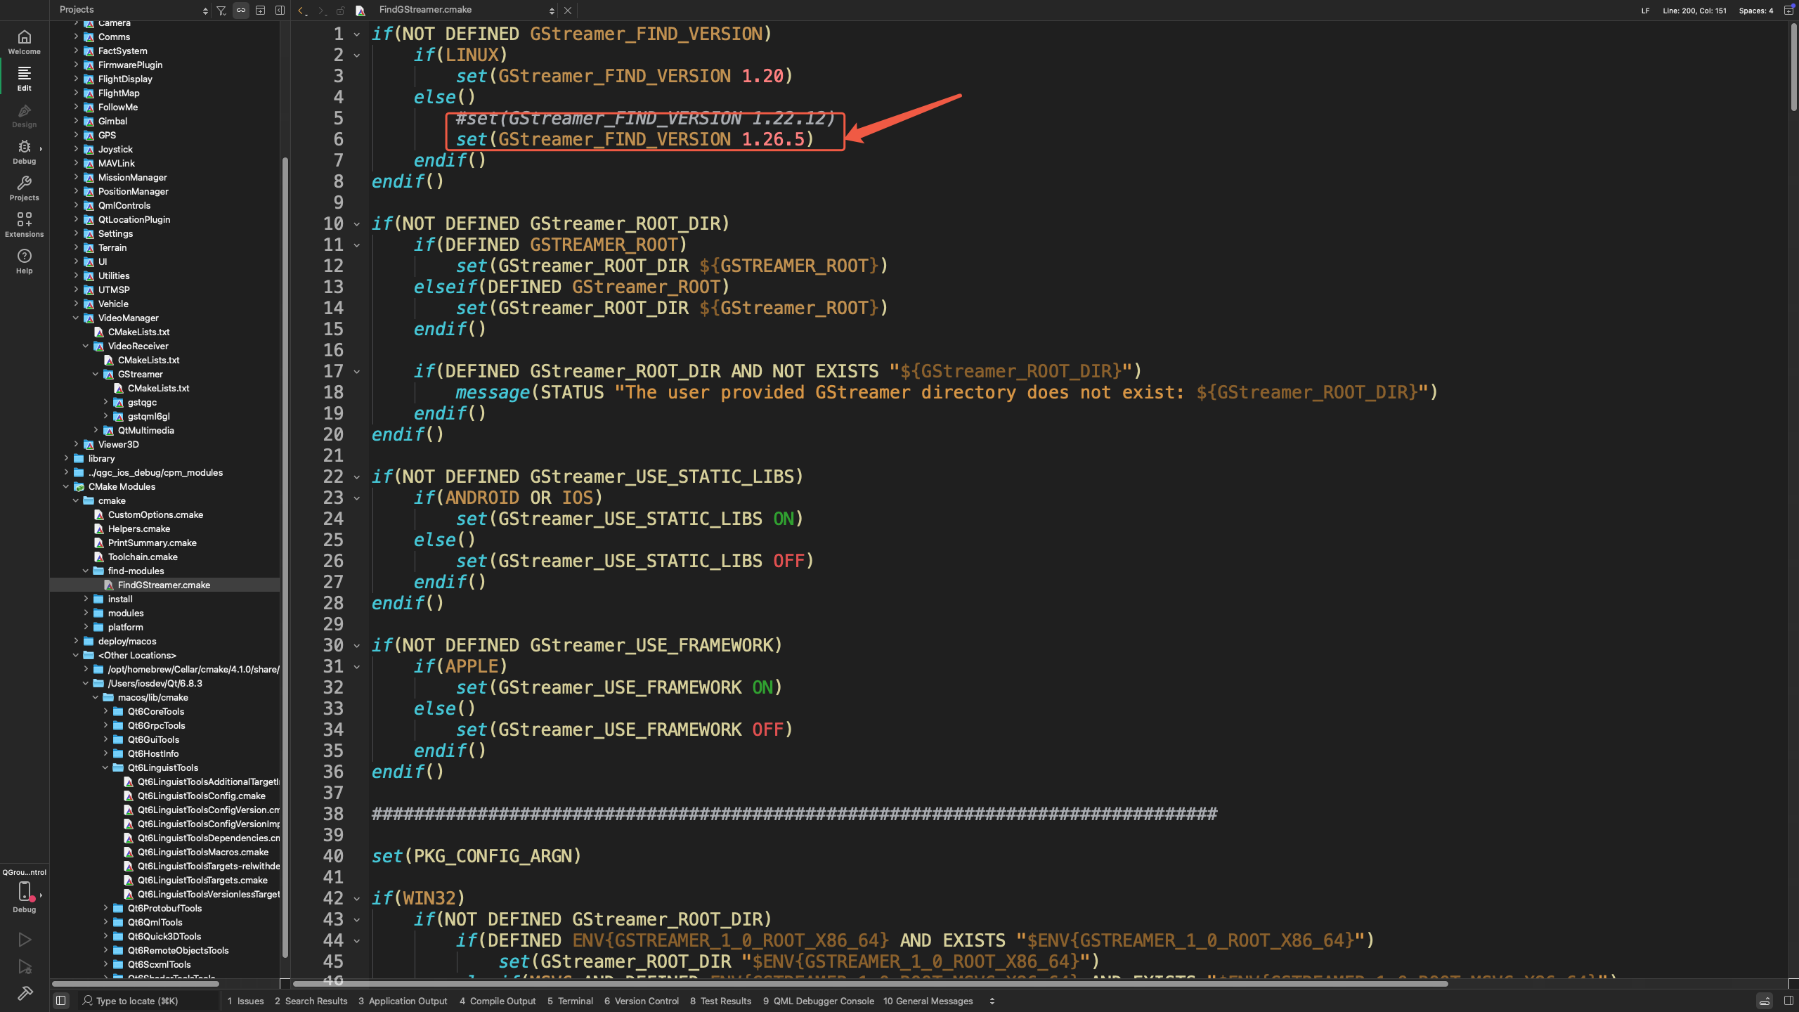Click the Spaces: 4 indentation setting
The height and width of the screenshot is (1012, 1799).
tap(1755, 11)
